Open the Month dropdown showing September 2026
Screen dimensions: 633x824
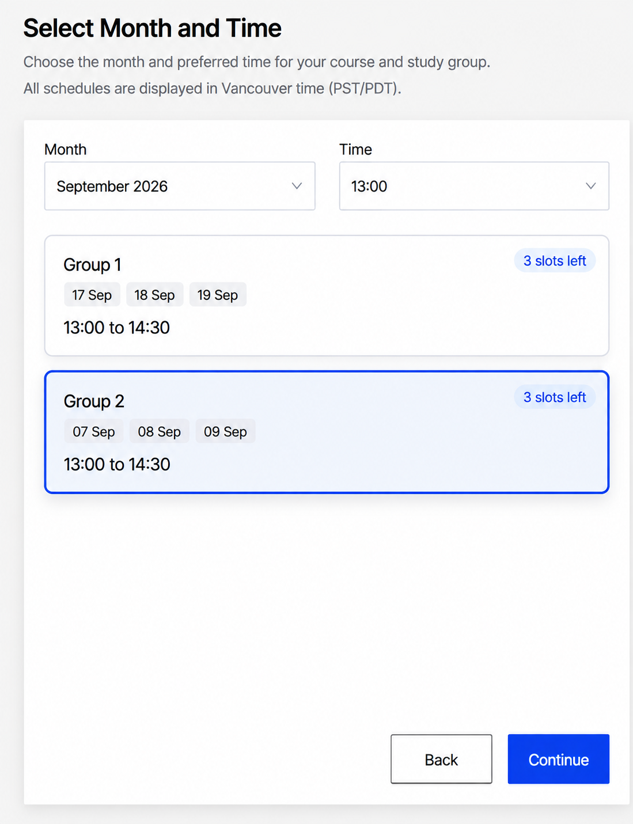coord(180,186)
